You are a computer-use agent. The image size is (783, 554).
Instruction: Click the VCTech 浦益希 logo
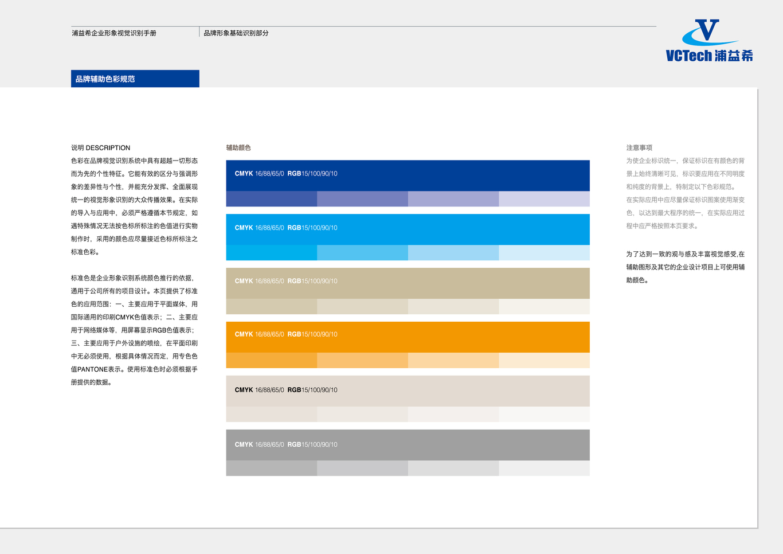[x=709, y=40]
